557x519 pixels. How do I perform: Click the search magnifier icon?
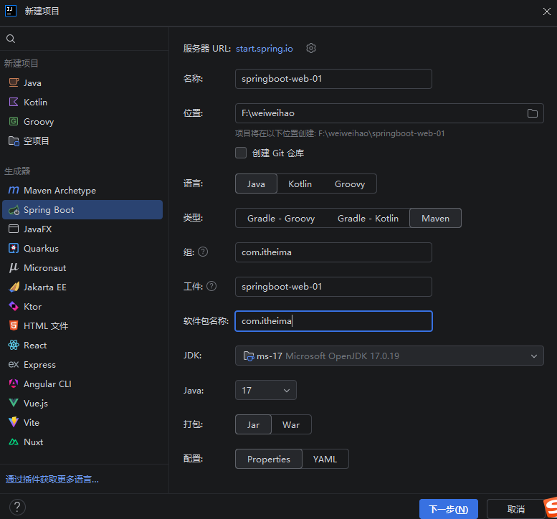tap(11, 39)
